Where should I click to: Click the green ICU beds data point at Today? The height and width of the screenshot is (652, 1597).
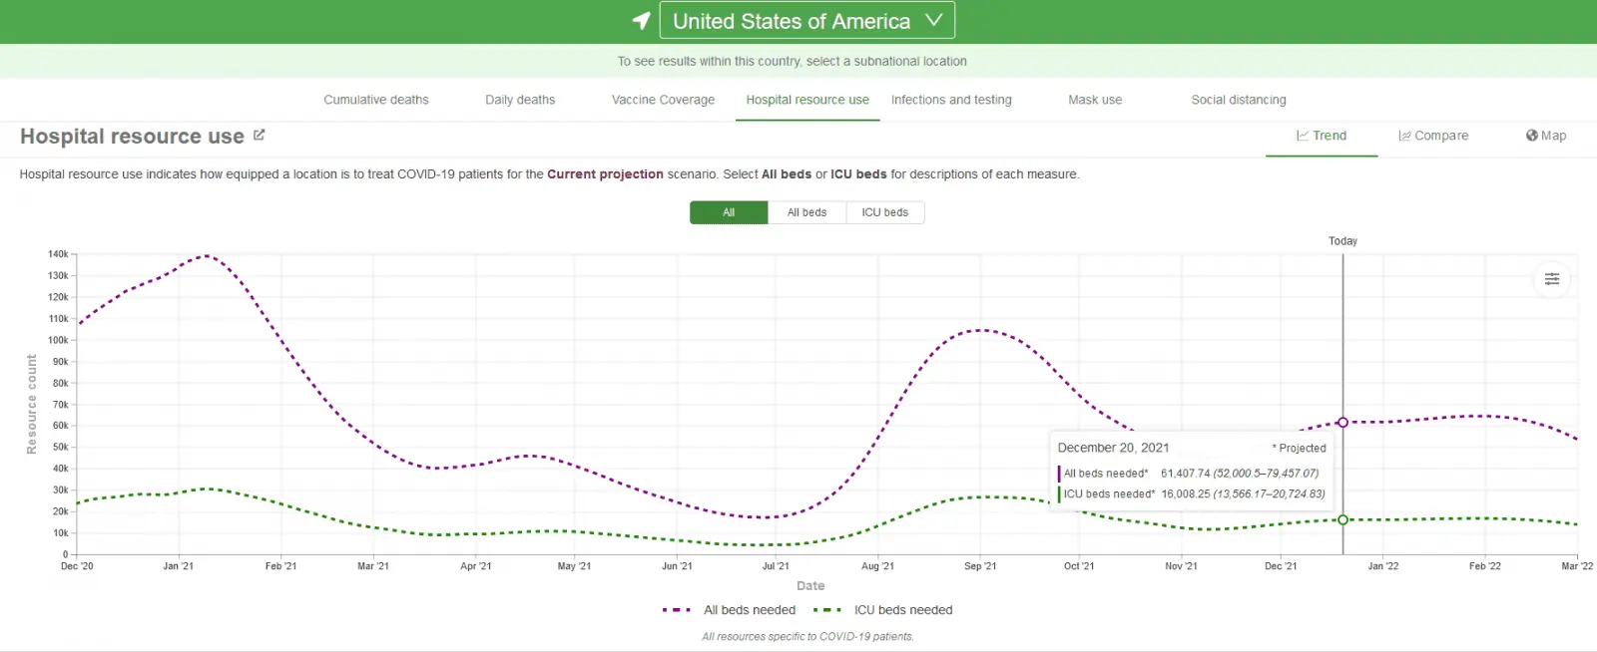coord(1342,519)
